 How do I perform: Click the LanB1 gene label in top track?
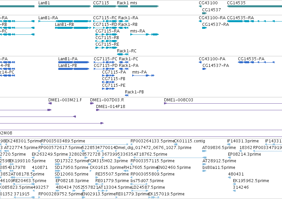tap(44, 3)
